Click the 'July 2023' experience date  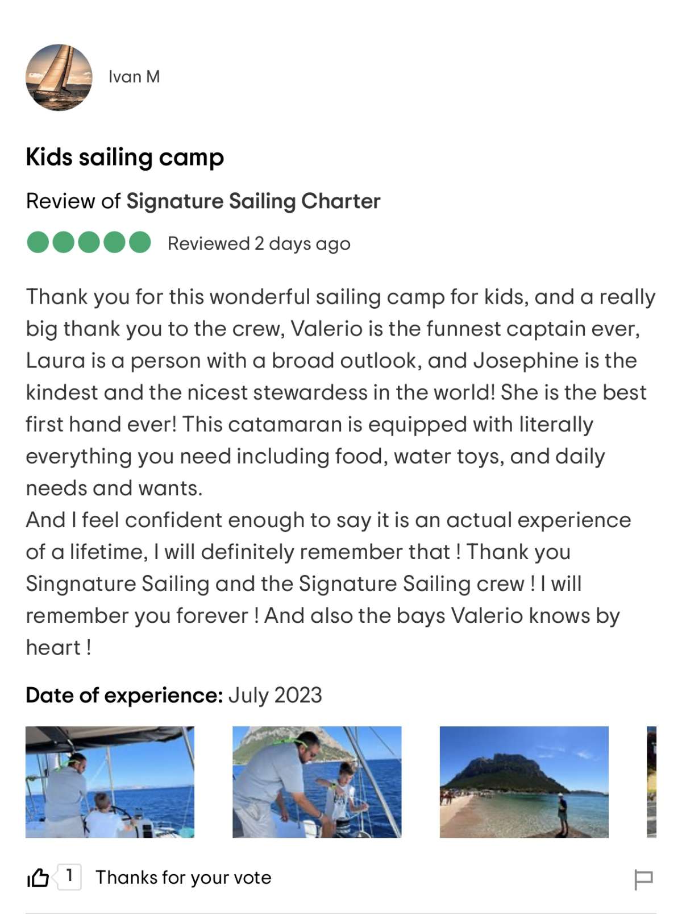point(275,695)
